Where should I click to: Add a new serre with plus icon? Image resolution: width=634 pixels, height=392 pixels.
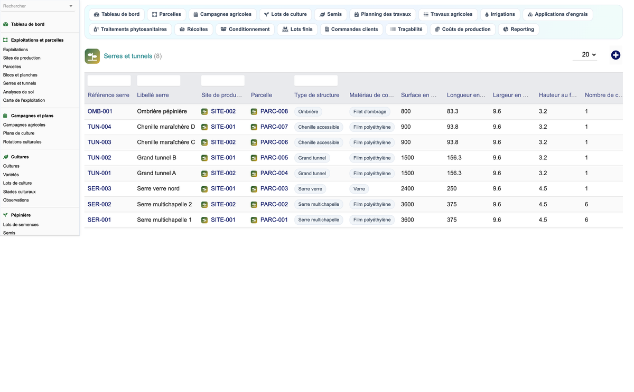616,55
